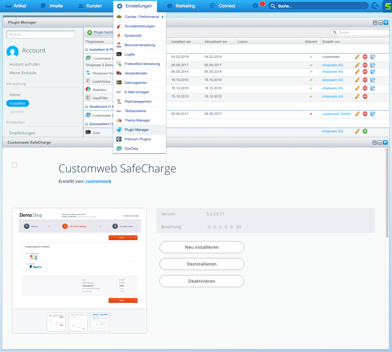Select the second screenshot thumbnail
Screen dimensions: 392x352
coord(78,322)
